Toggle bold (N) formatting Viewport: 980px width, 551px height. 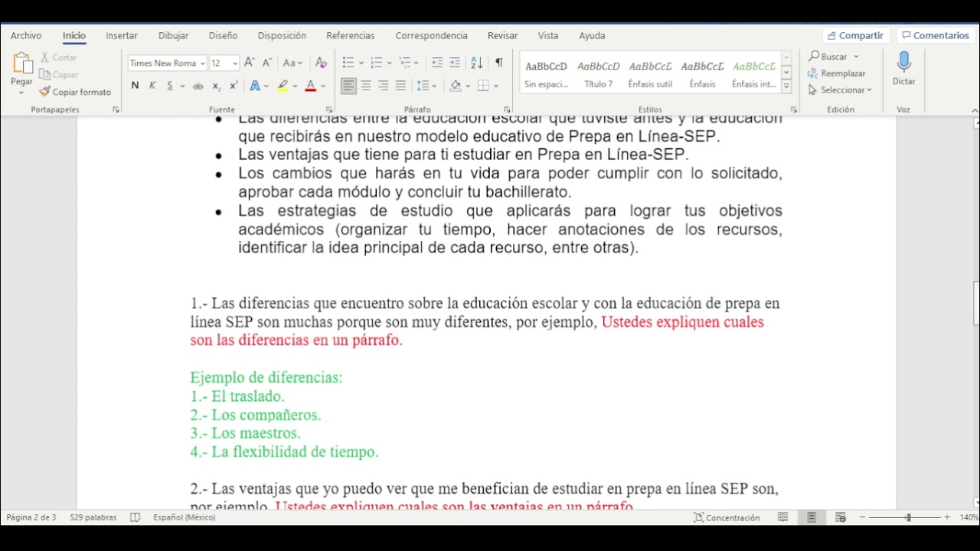(135, 86)
